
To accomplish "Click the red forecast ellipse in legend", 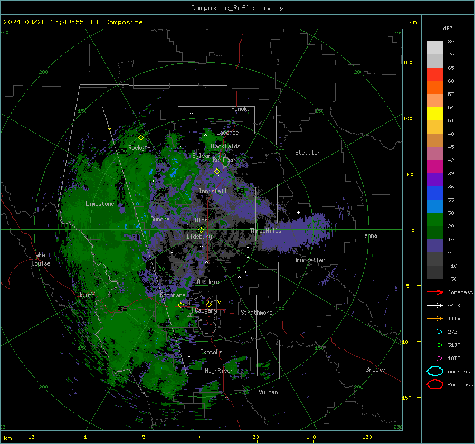I will point(435,384).
